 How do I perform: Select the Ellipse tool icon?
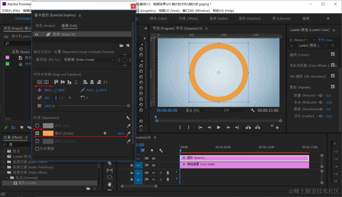[110, 177]
